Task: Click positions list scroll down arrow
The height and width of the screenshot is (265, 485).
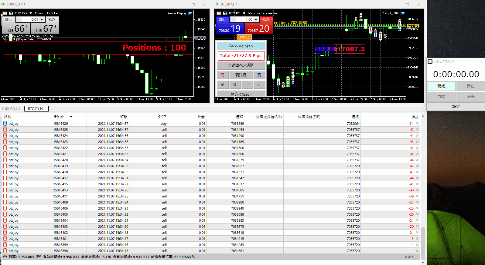Action: [x=423, y=262]
